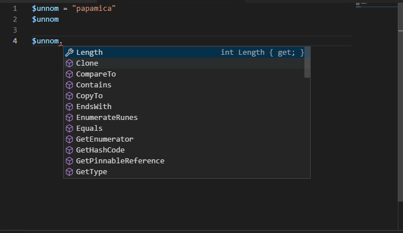Select GetEnumerator in the suggestion list
The image size is (403, 233).
click(104, 139)
